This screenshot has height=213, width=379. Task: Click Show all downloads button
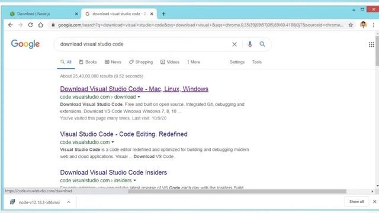coord(356,202)
